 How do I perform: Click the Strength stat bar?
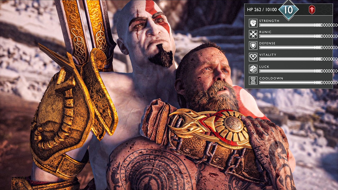tap(291, 25)
